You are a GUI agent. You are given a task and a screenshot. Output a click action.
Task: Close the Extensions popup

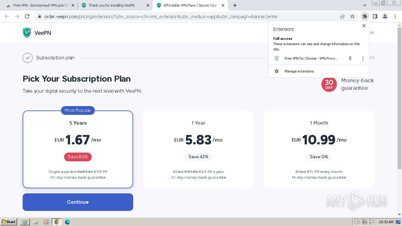[x=364, y=26]
